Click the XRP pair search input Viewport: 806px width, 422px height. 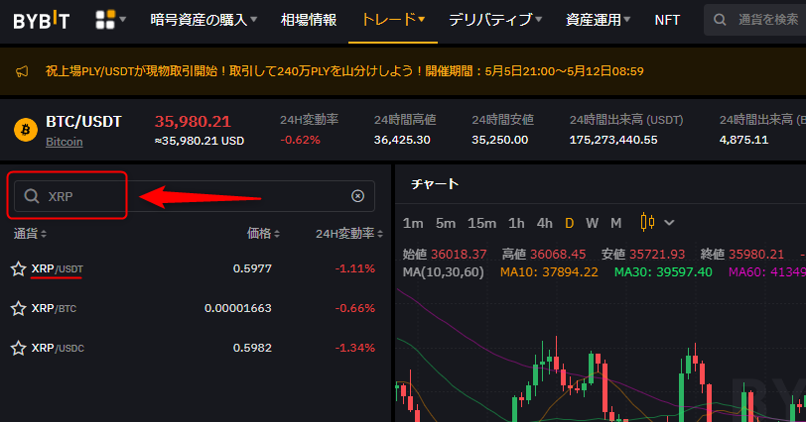[195, 196]
